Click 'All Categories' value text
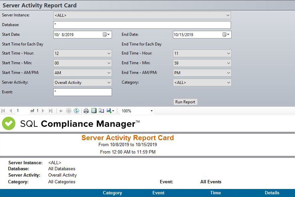 pyautogui.click(x=62, y=182)
